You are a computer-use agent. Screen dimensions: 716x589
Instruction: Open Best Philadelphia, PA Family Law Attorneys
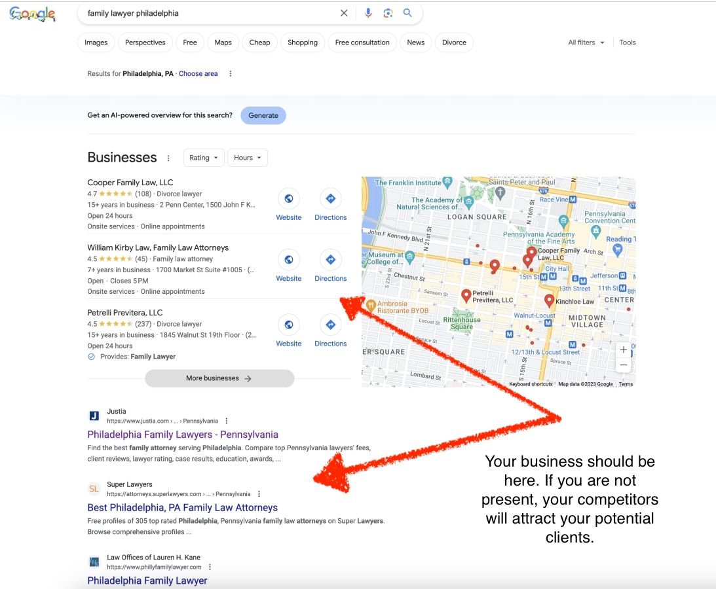(x=182, y=507)
